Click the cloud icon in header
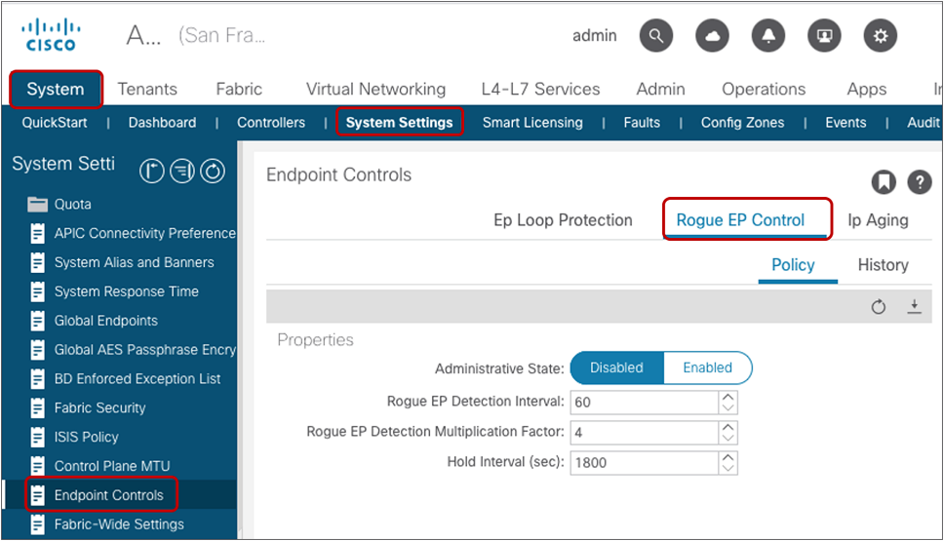Image resolution: width=944 pixels, height=541 pixels. [x=712, y=35]
